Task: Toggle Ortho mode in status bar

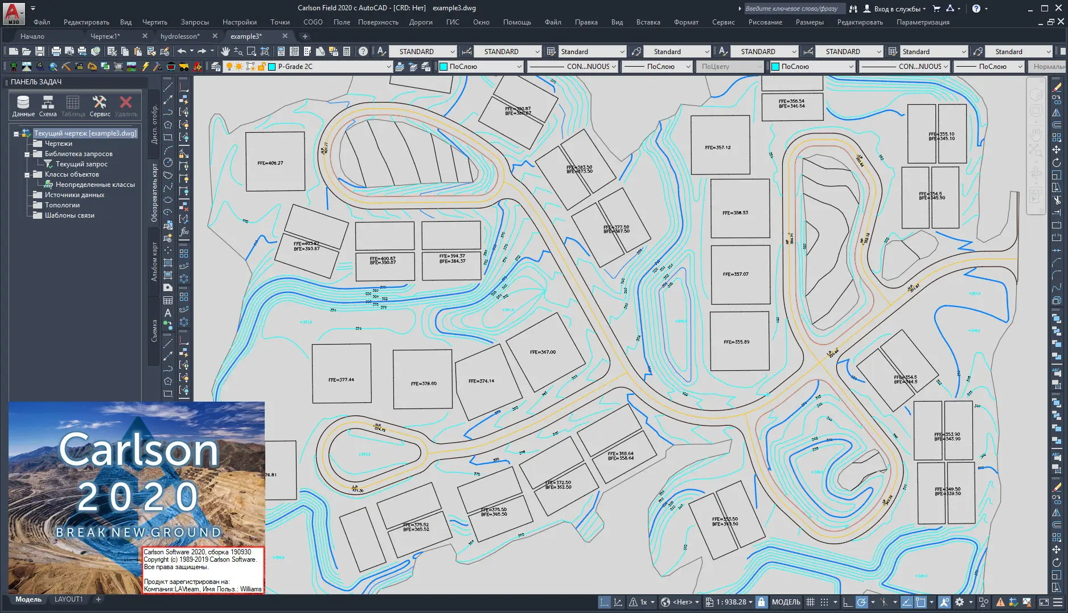Action: tap(848, 602)
